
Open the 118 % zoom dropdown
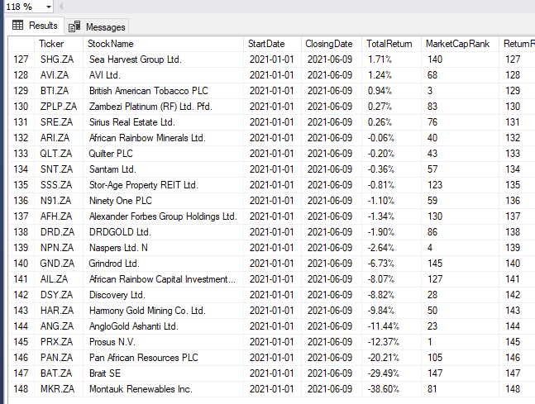49,7
